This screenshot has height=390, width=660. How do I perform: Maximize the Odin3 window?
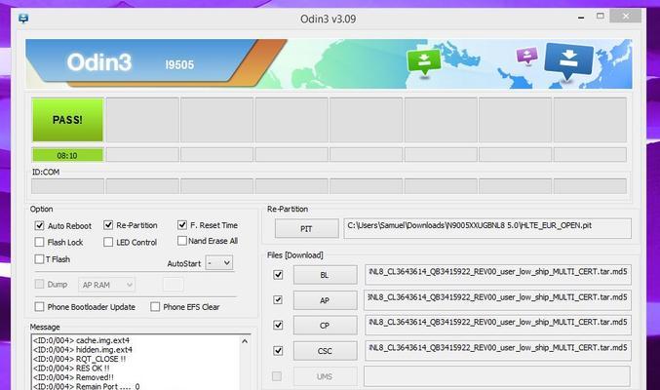[601, 17]
